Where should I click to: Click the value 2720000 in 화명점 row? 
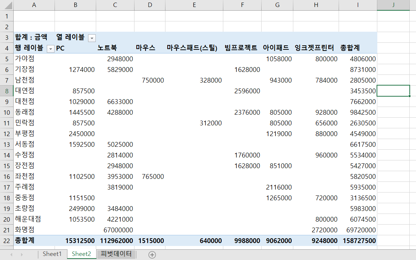pos(316,230)
